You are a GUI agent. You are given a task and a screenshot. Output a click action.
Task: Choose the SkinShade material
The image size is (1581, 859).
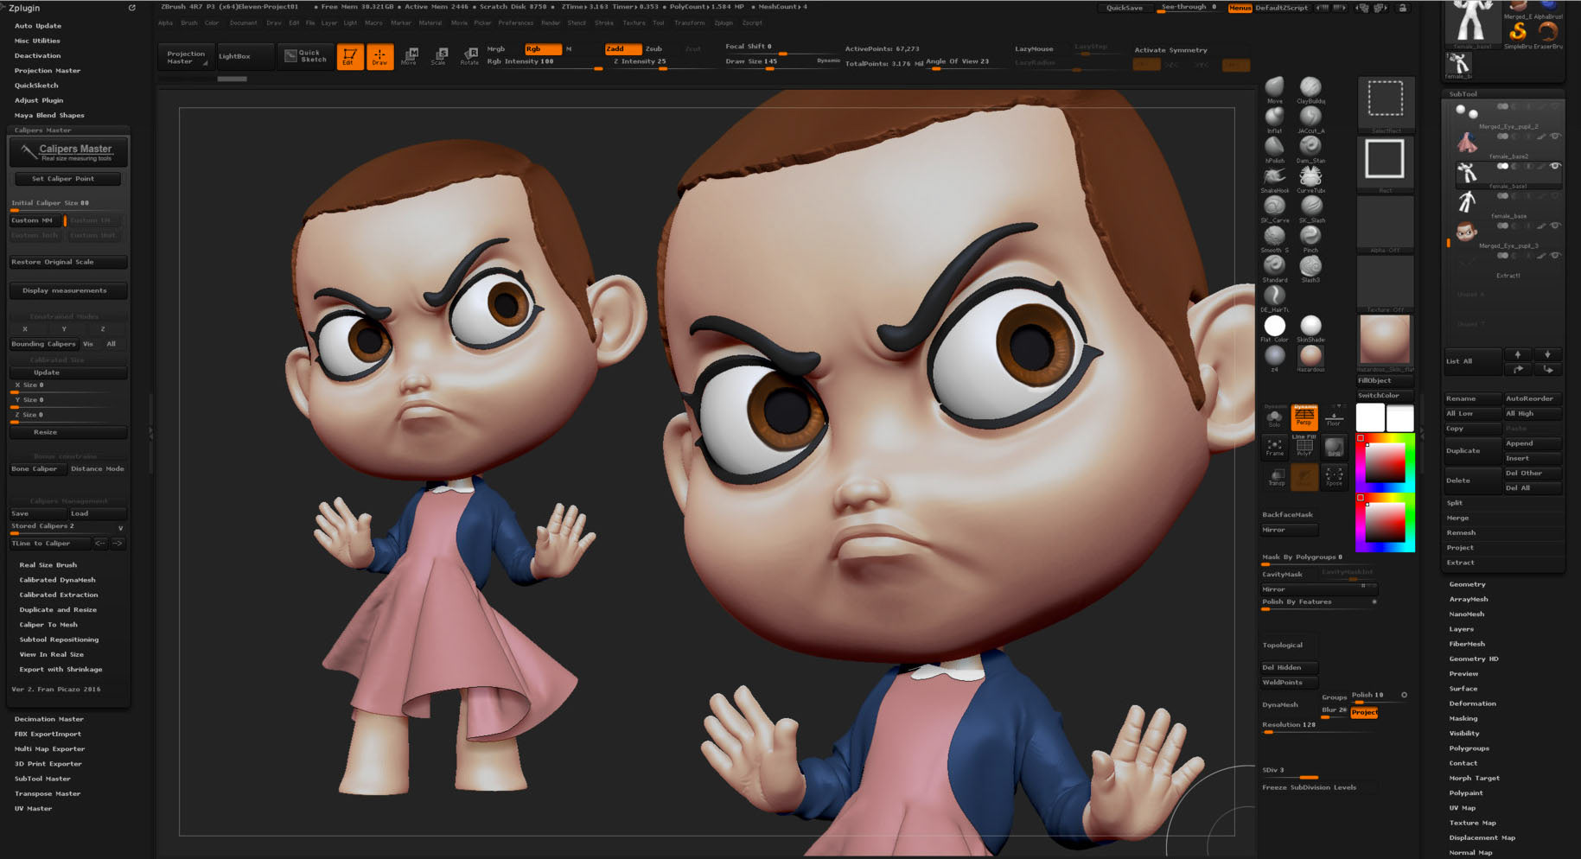(1310, 328)
